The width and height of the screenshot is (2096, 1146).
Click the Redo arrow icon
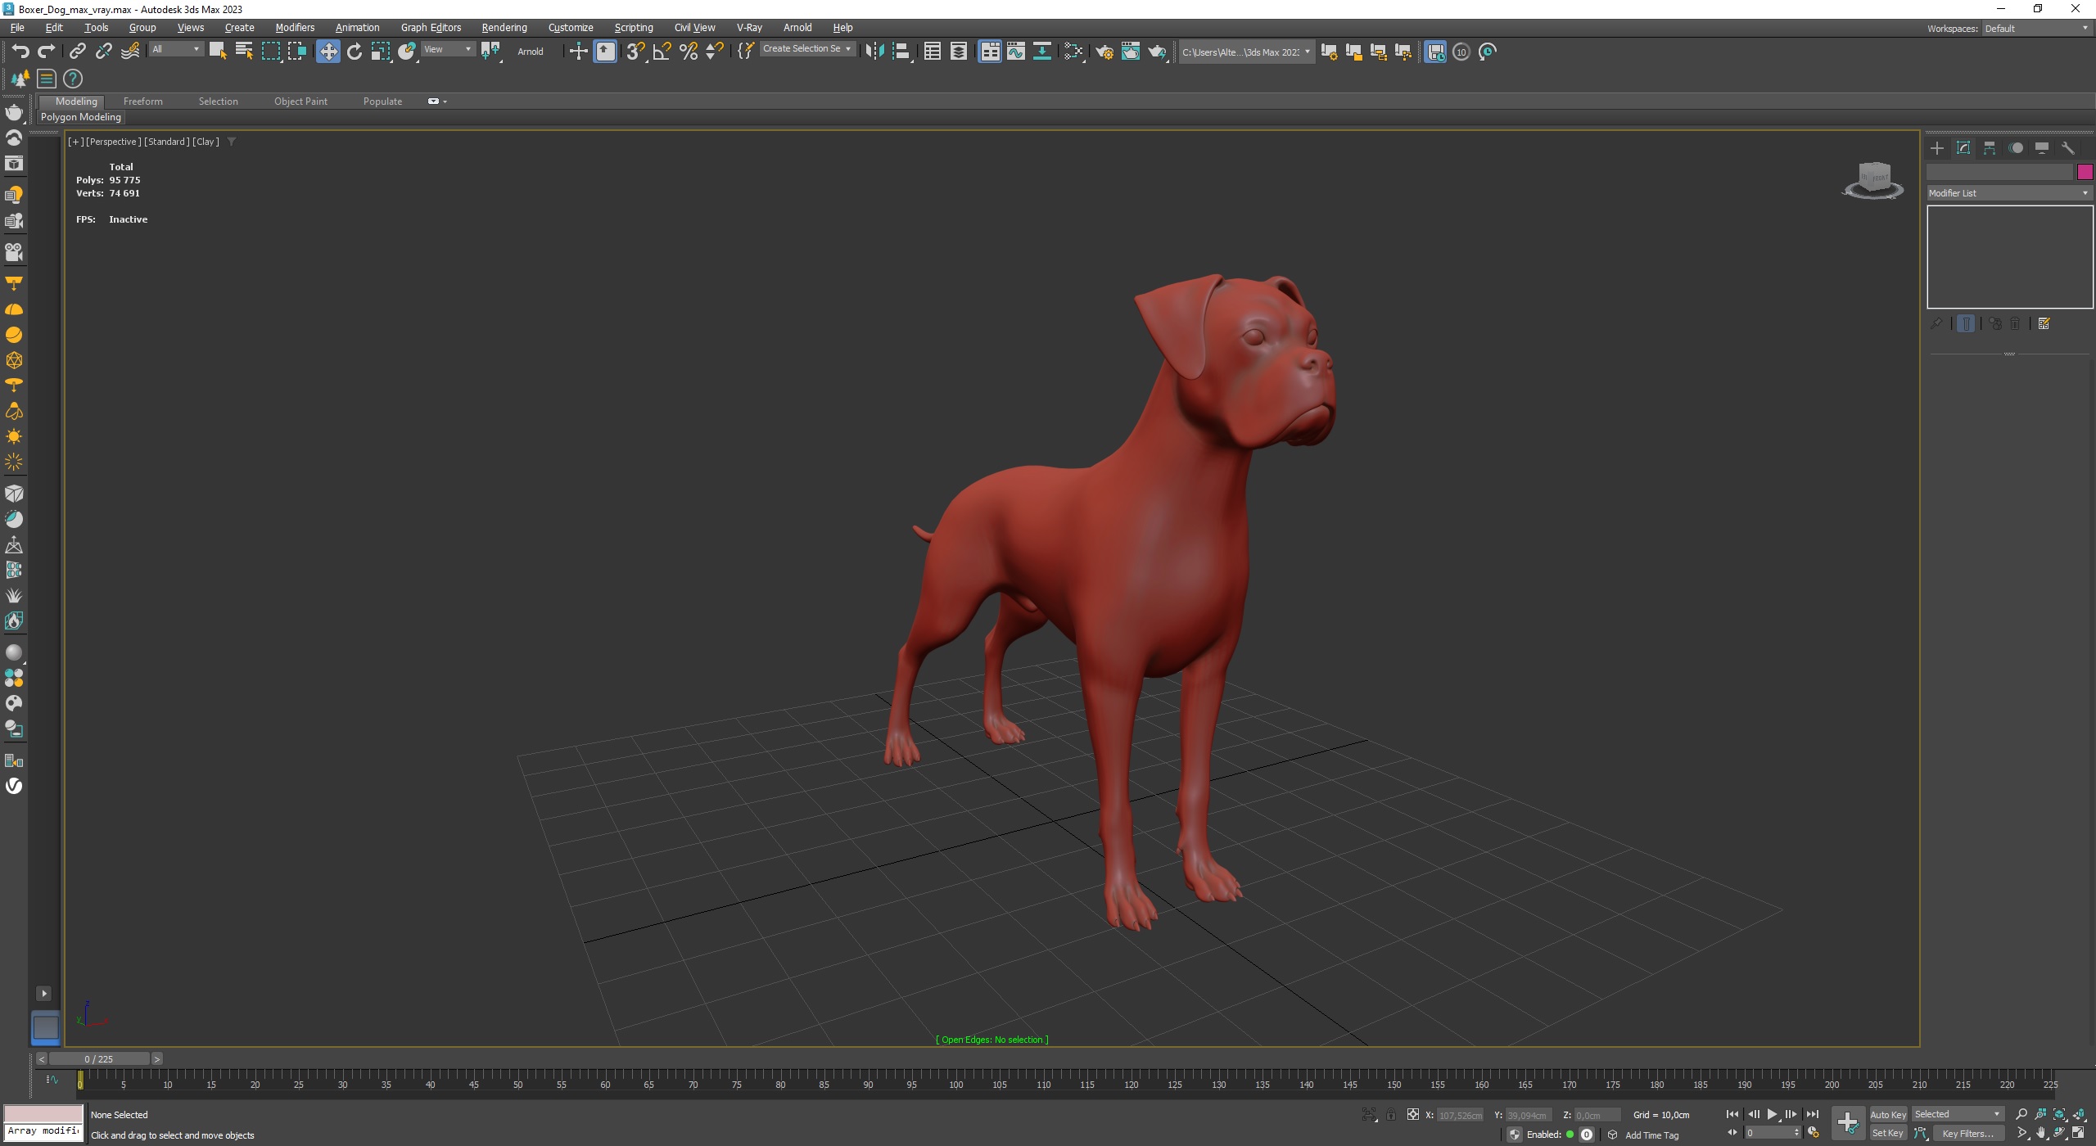coord(47,52)
